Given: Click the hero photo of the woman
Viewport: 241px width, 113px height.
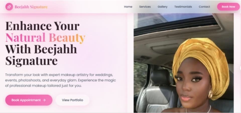Looking at the screenshot, I should point(184,63).
